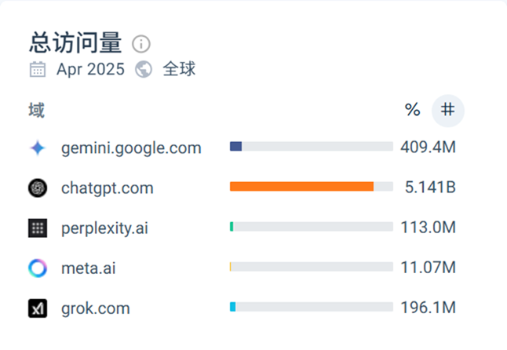Click the ChatGPT logo icon
The image size is (507, 350).
click(38, 188)
